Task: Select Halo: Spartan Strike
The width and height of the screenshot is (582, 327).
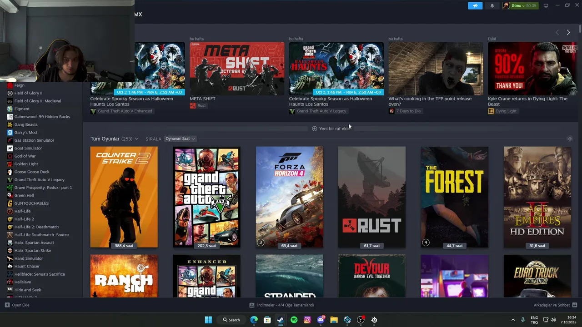Action: click(x=32, y=251)
